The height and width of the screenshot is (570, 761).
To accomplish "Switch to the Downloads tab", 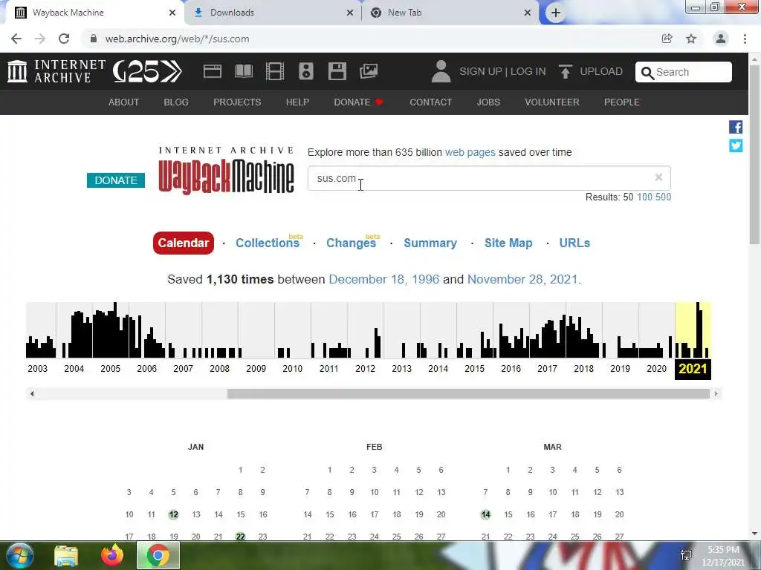I will pos(273,13).
